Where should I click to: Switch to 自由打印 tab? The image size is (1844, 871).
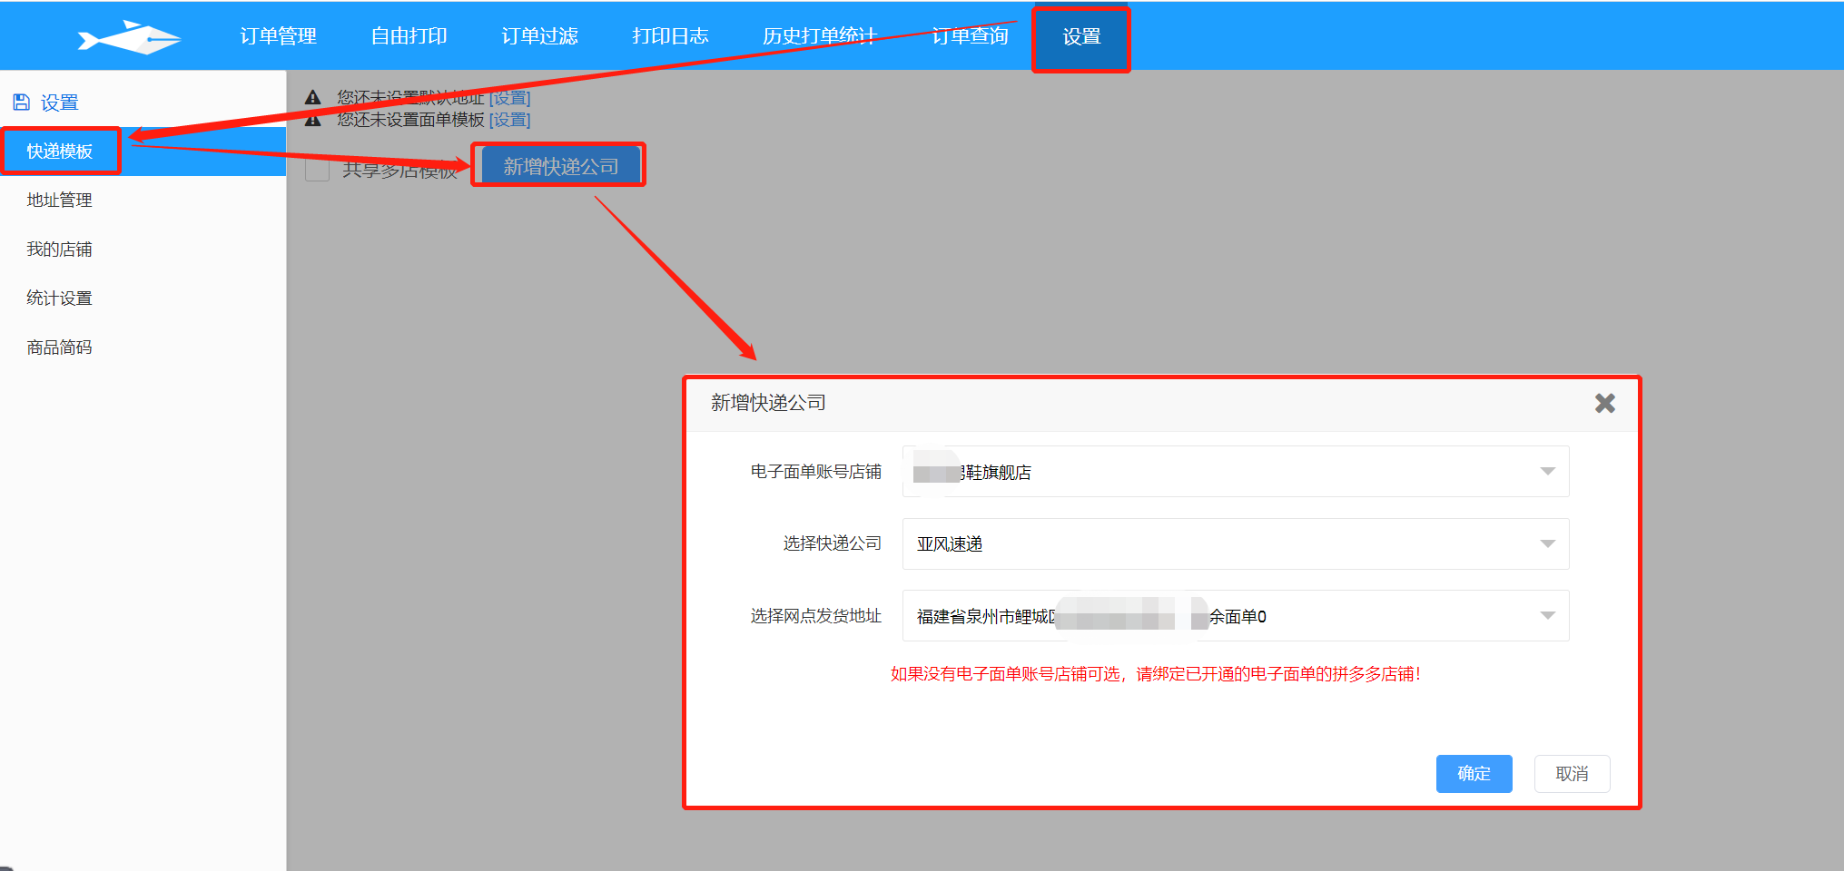pos(409,36)
